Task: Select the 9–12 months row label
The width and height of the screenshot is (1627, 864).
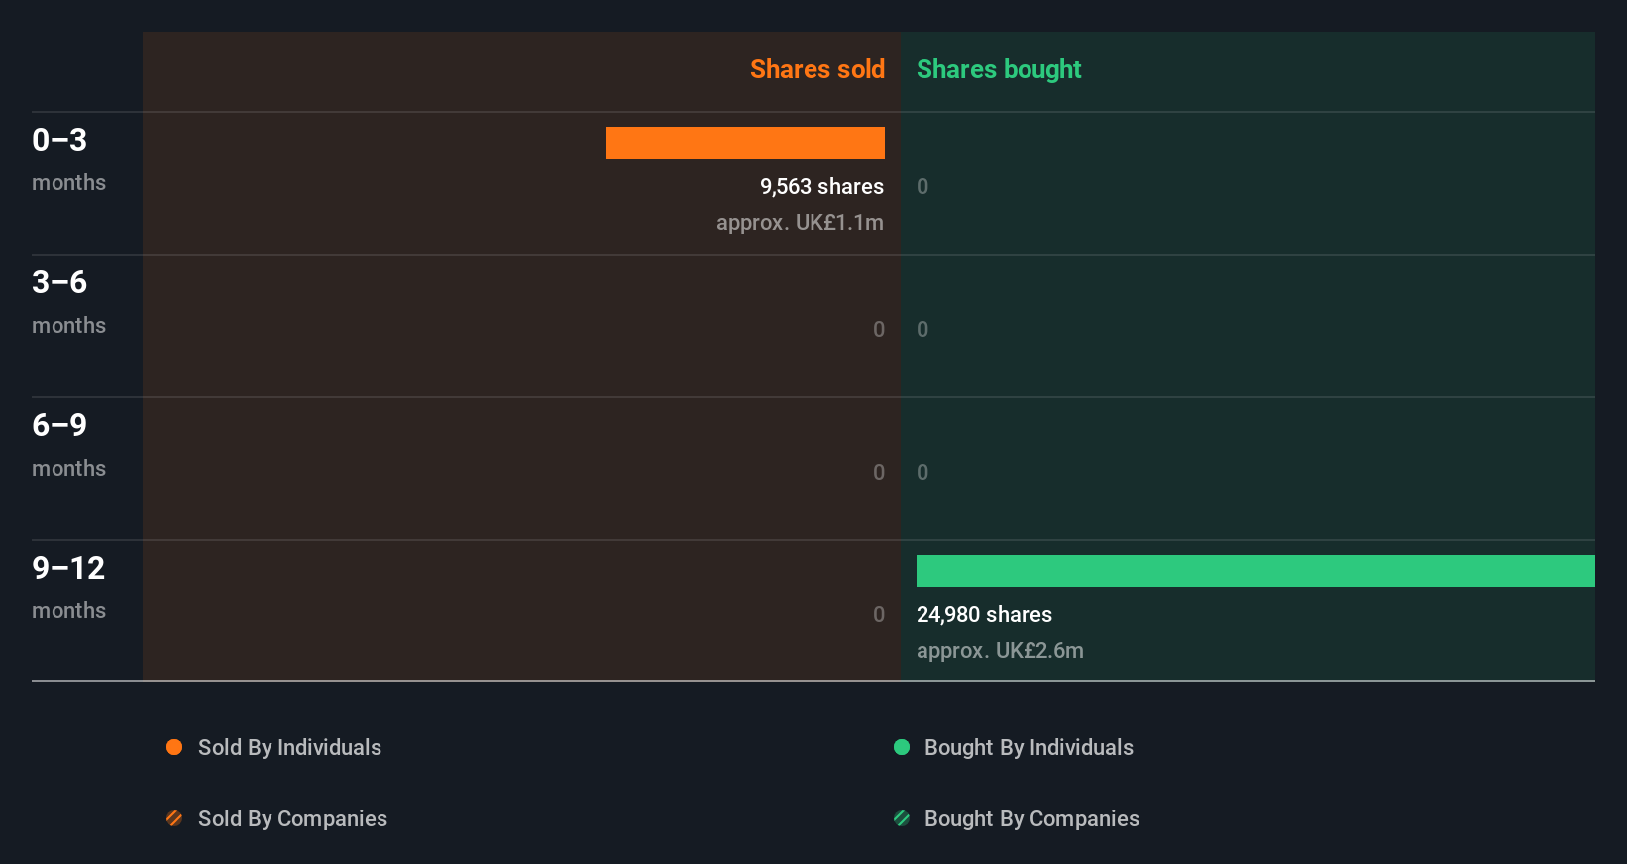Action: (68, 587)
